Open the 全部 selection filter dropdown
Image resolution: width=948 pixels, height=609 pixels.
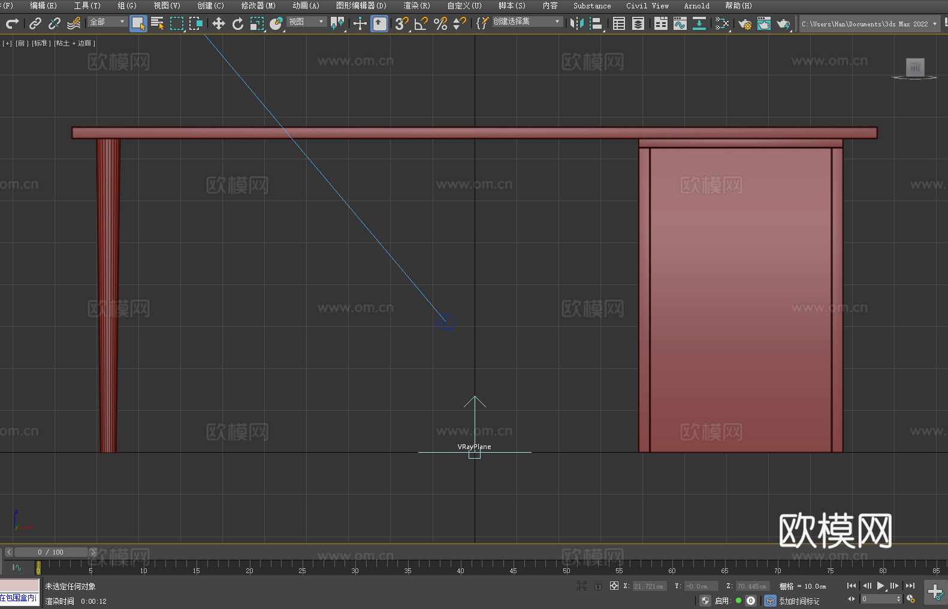pyautogui.click(x=108, y=22)
